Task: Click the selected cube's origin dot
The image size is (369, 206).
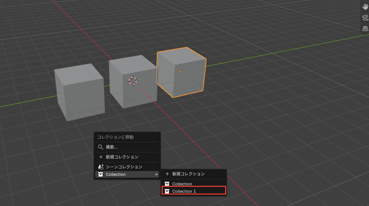Action: pyautogui.click(x=180, y=71)
